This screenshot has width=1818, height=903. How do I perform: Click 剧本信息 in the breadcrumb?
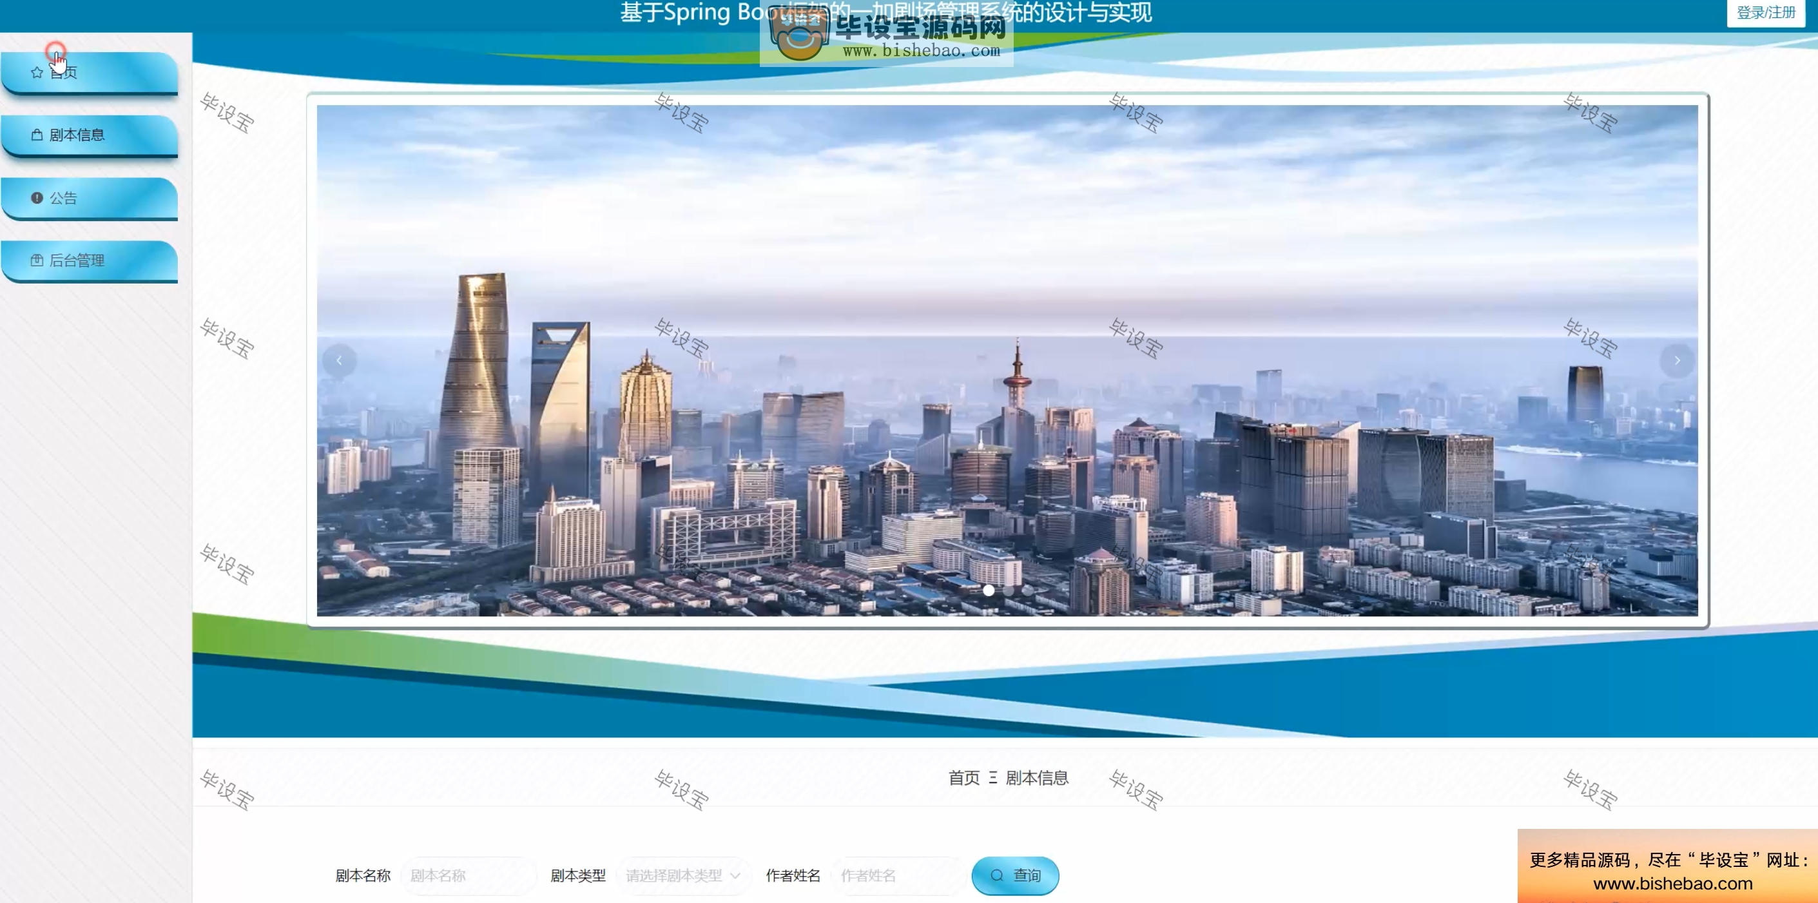point(1037,777)
